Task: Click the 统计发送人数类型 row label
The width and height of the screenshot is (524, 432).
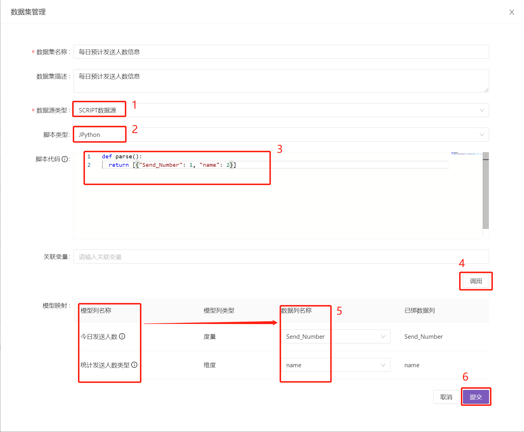Action: click(105, 365)
